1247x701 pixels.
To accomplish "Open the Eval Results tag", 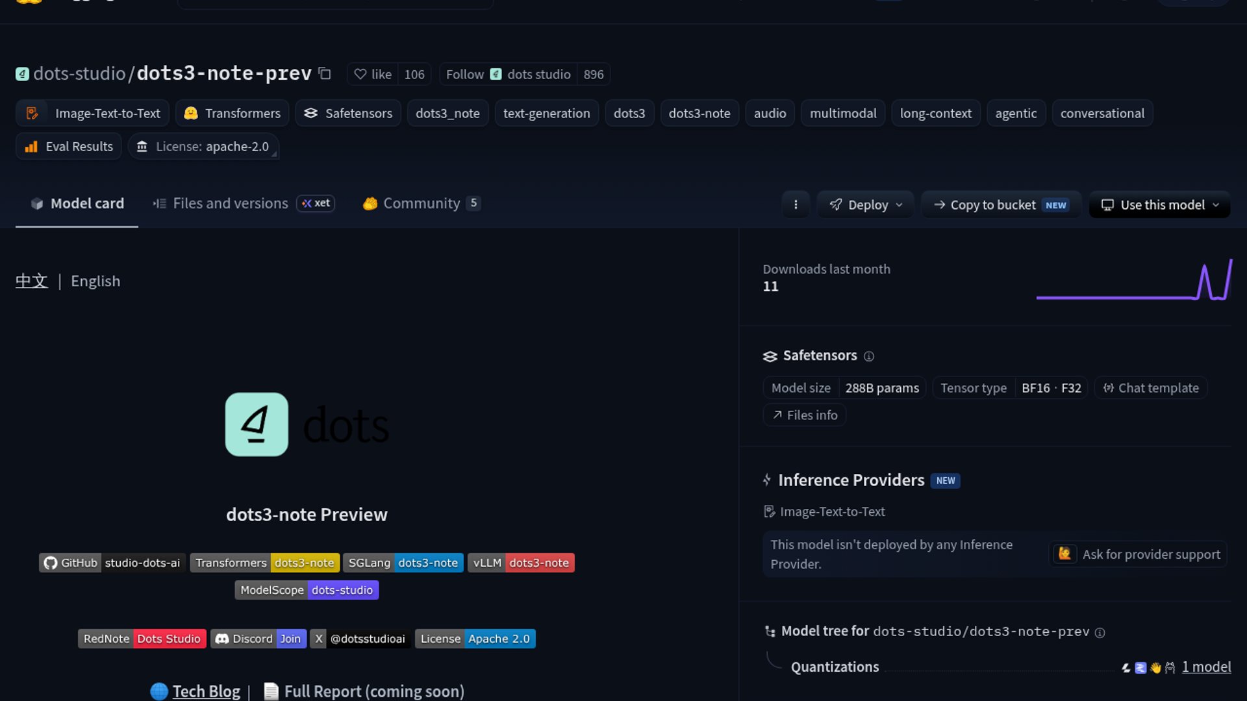I will (x=68, y=147).
